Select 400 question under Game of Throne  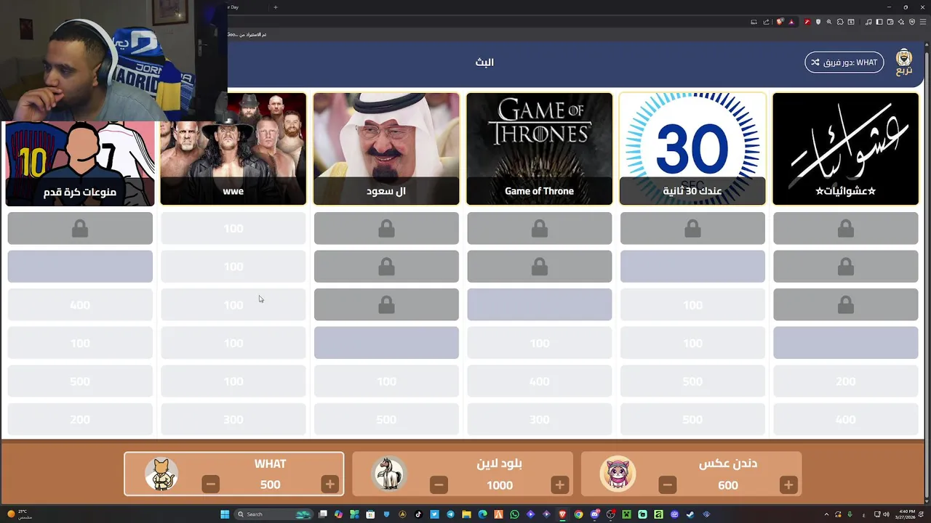540,381
